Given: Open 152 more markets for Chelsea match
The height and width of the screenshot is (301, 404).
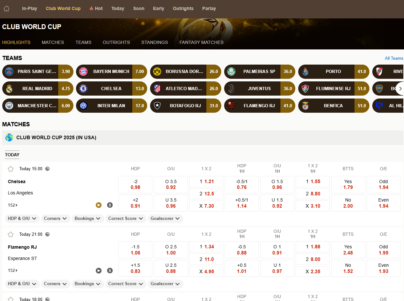Looking at the screenshot, I should pyautogui.click(x=13, y=205).
